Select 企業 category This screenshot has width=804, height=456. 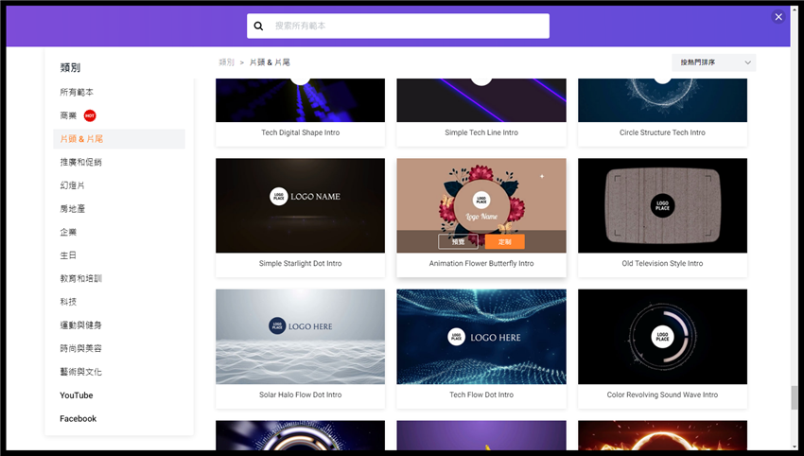coord(68,232)
